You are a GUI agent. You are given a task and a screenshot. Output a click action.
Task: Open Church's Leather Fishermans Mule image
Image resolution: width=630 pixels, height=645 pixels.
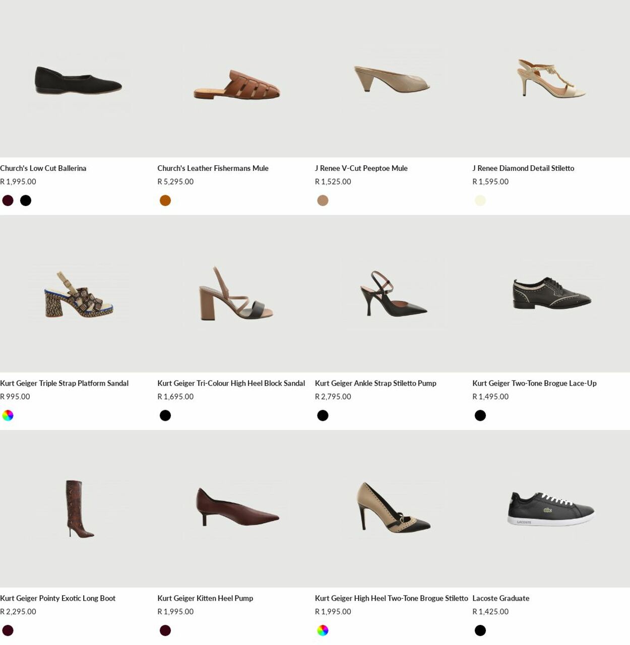pos(236,79)
